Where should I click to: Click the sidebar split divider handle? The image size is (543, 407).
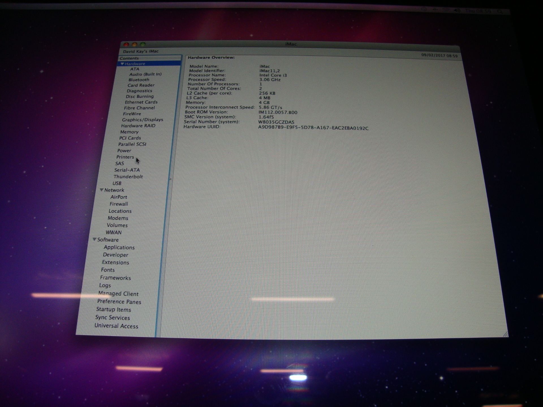[170, 179]
